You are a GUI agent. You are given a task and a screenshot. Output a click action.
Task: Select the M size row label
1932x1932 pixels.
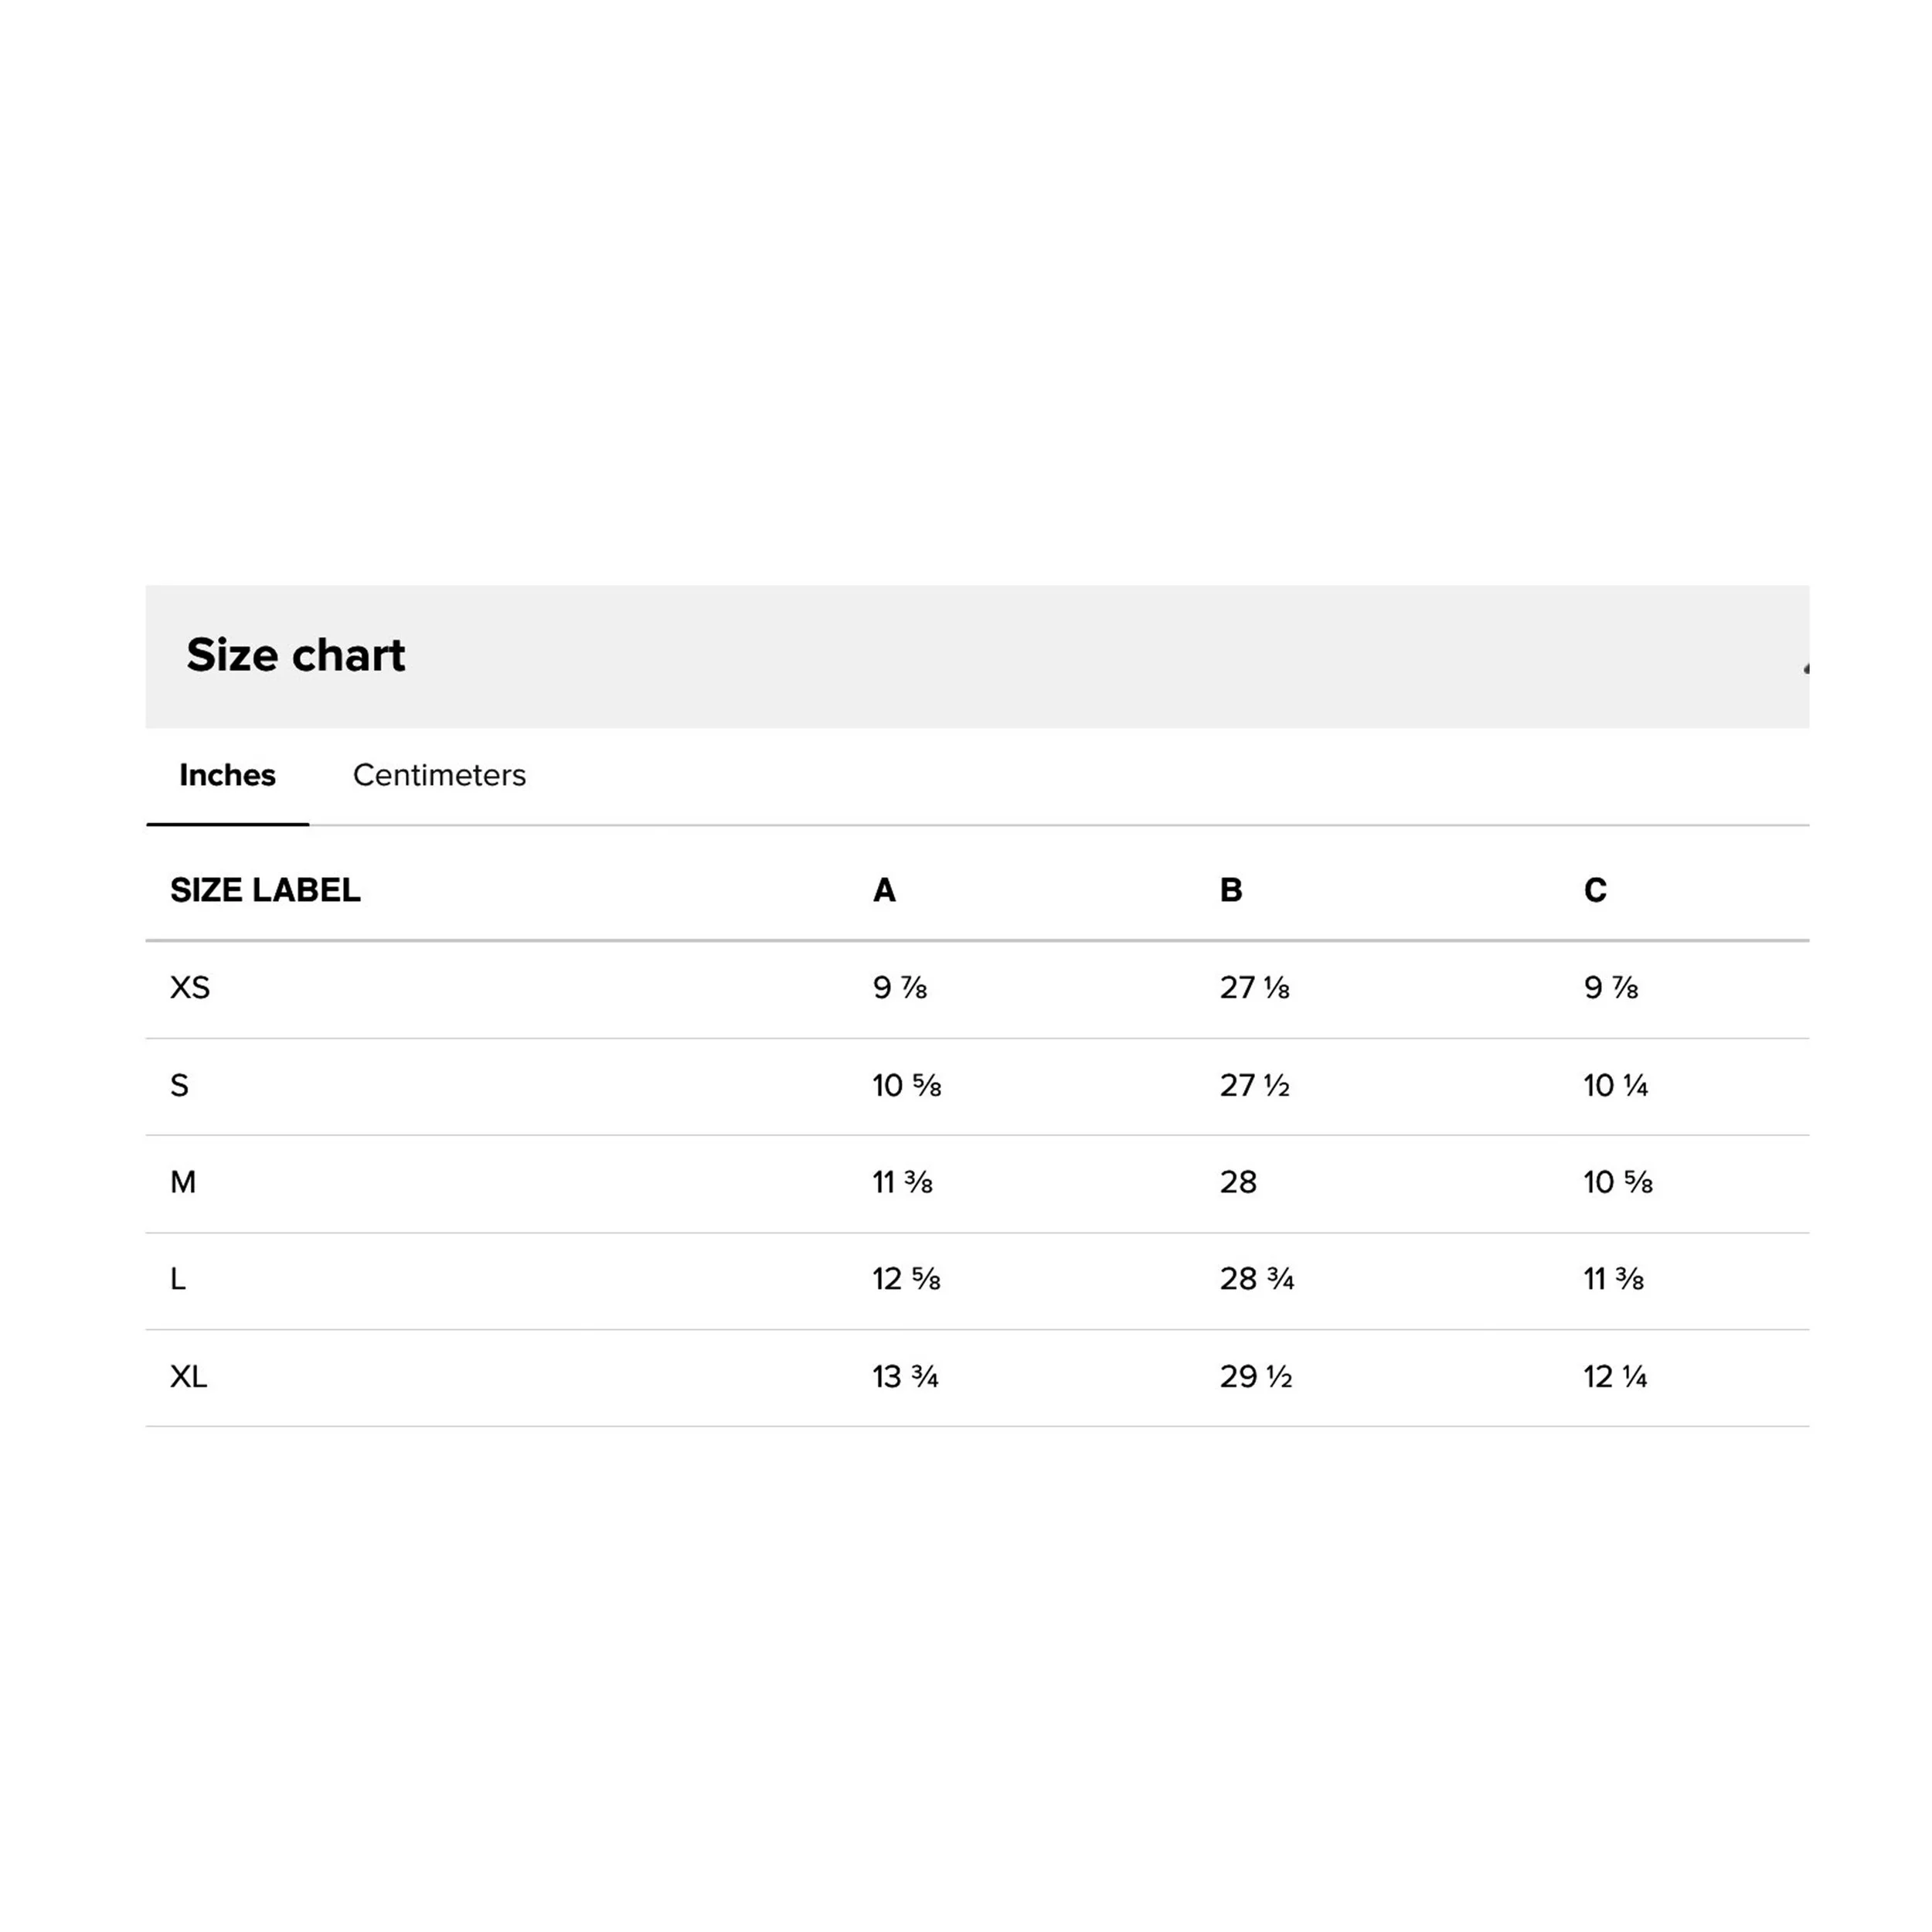[183, 1182]
